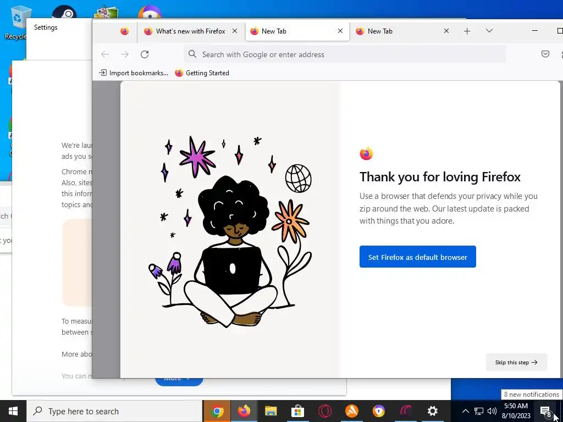Click the Firefox forward navigation arrow

click(x=125, y=54)
